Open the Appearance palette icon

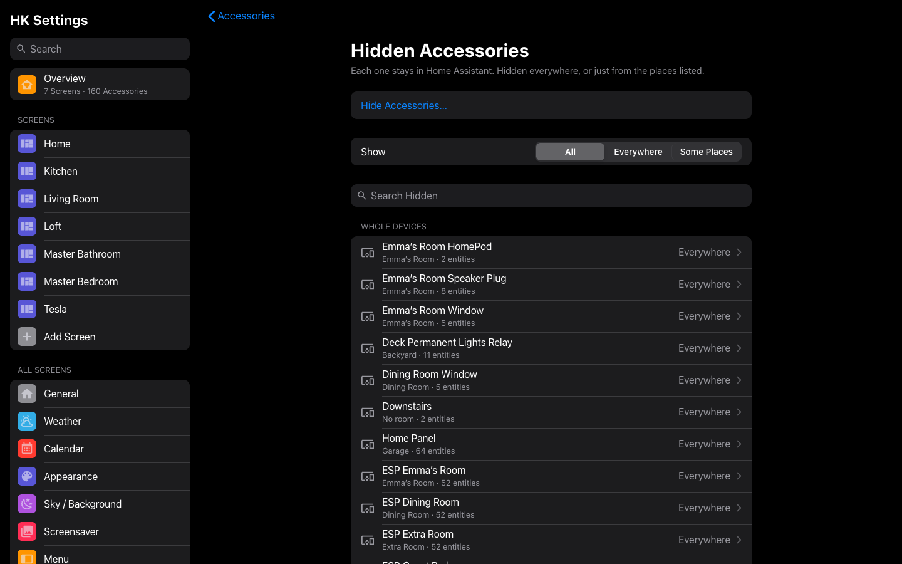coord(27,476)
